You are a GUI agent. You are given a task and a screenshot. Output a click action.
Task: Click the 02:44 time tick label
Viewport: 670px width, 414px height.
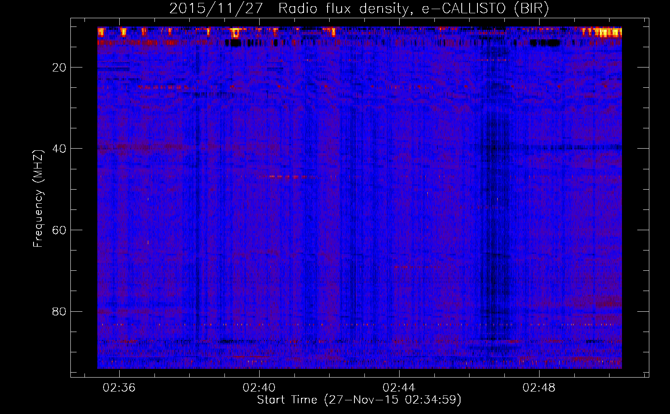coord(399,388)
